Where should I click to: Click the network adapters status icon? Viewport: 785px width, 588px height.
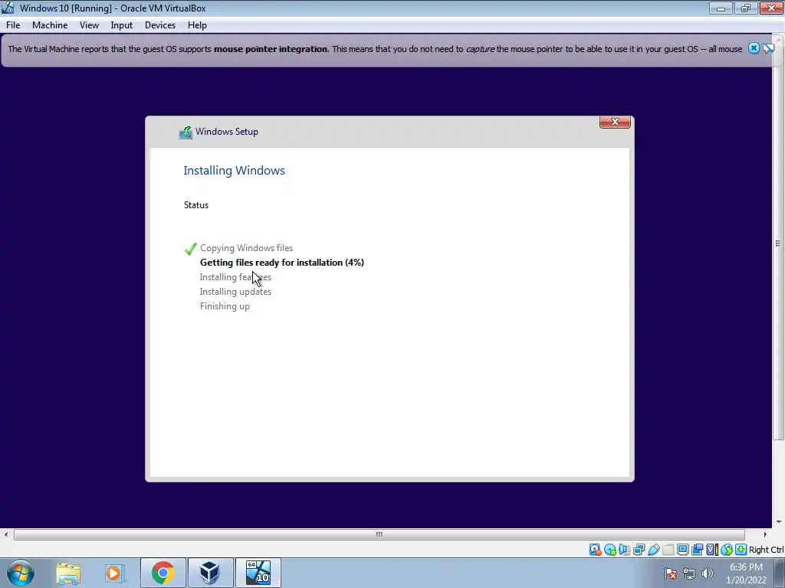pos(639,550)
